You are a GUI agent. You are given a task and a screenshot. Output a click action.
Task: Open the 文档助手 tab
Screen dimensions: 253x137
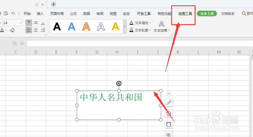(x=228, y=14)
